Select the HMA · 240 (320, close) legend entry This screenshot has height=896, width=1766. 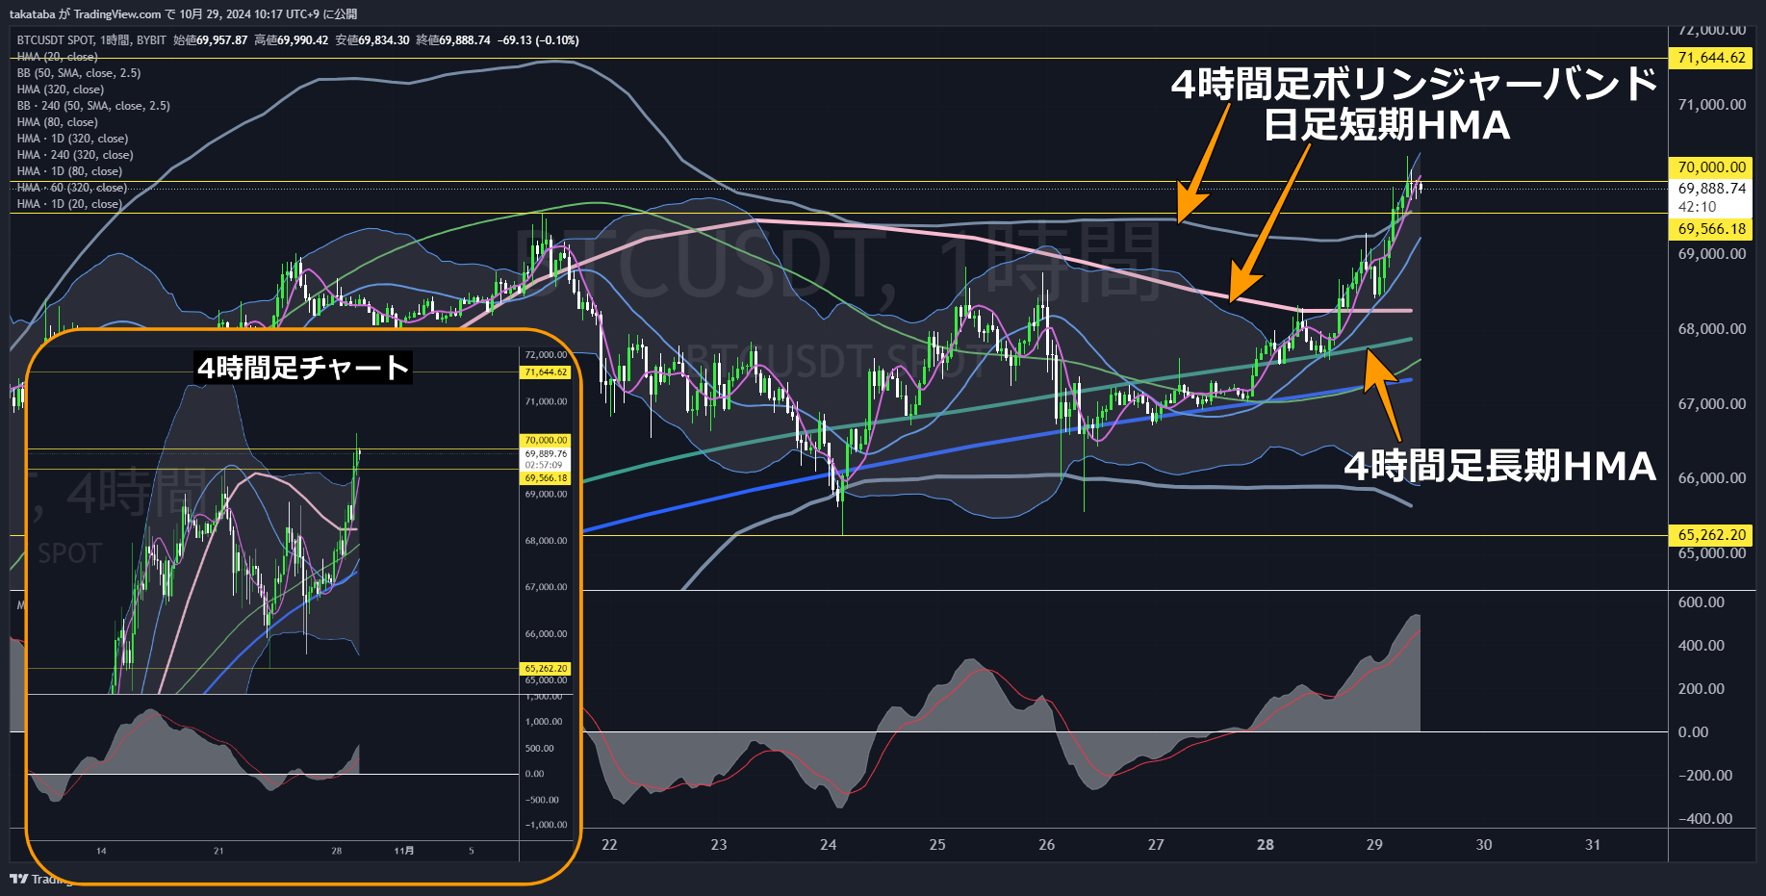point(75,155)
